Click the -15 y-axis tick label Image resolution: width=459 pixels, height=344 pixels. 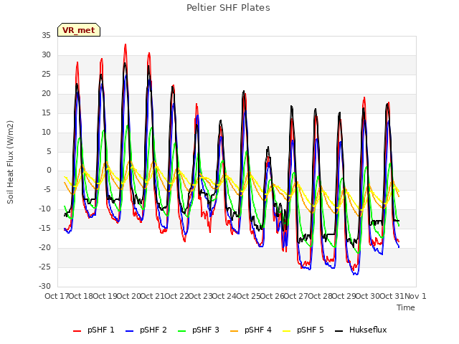[44, 228]
